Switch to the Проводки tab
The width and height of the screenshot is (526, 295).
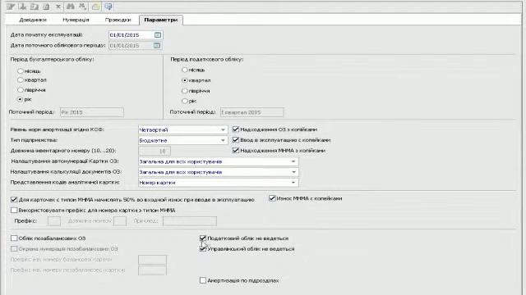[x=118, y=20]
